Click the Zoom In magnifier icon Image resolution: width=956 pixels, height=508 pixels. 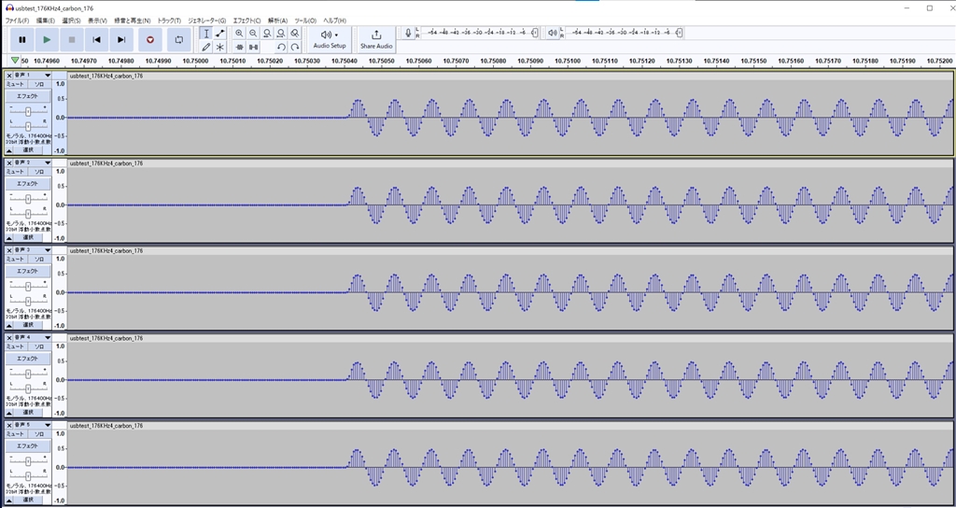pyautogui.click(x=239, y=33)
